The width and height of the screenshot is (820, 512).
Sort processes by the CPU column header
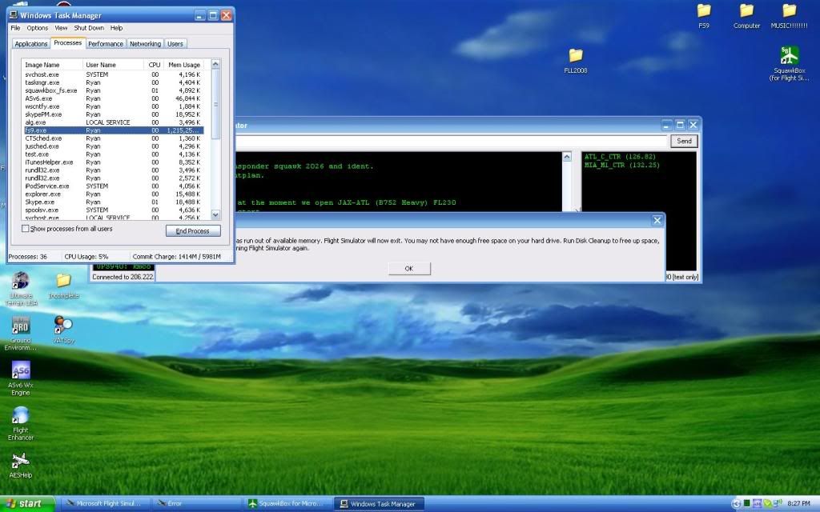click(155, 65)
